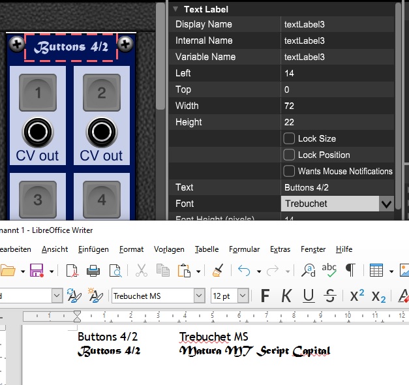Click the New Style from Selection icon
Image resolution: width=409 pixels, height=385 pixels.
pyautogui.click(x=95, y=296)
